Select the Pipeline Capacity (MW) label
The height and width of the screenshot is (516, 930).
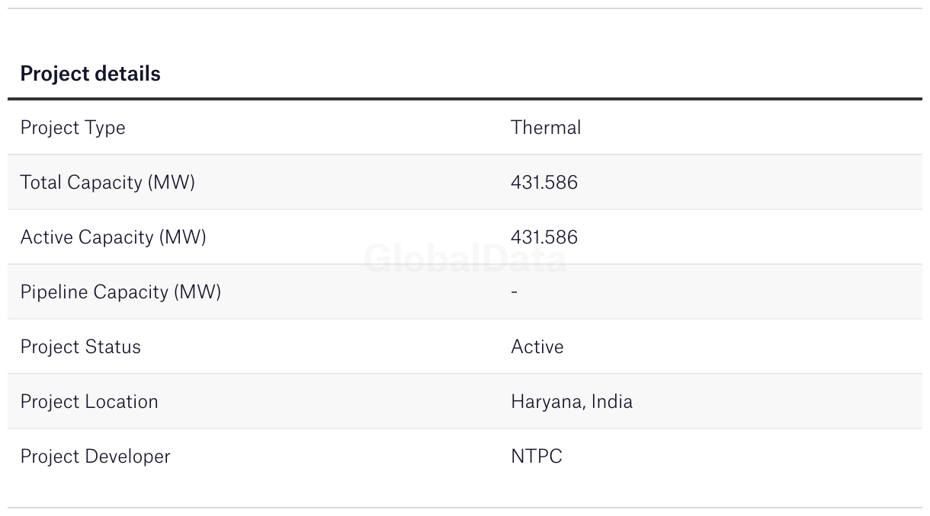click(x=120, y=292)
